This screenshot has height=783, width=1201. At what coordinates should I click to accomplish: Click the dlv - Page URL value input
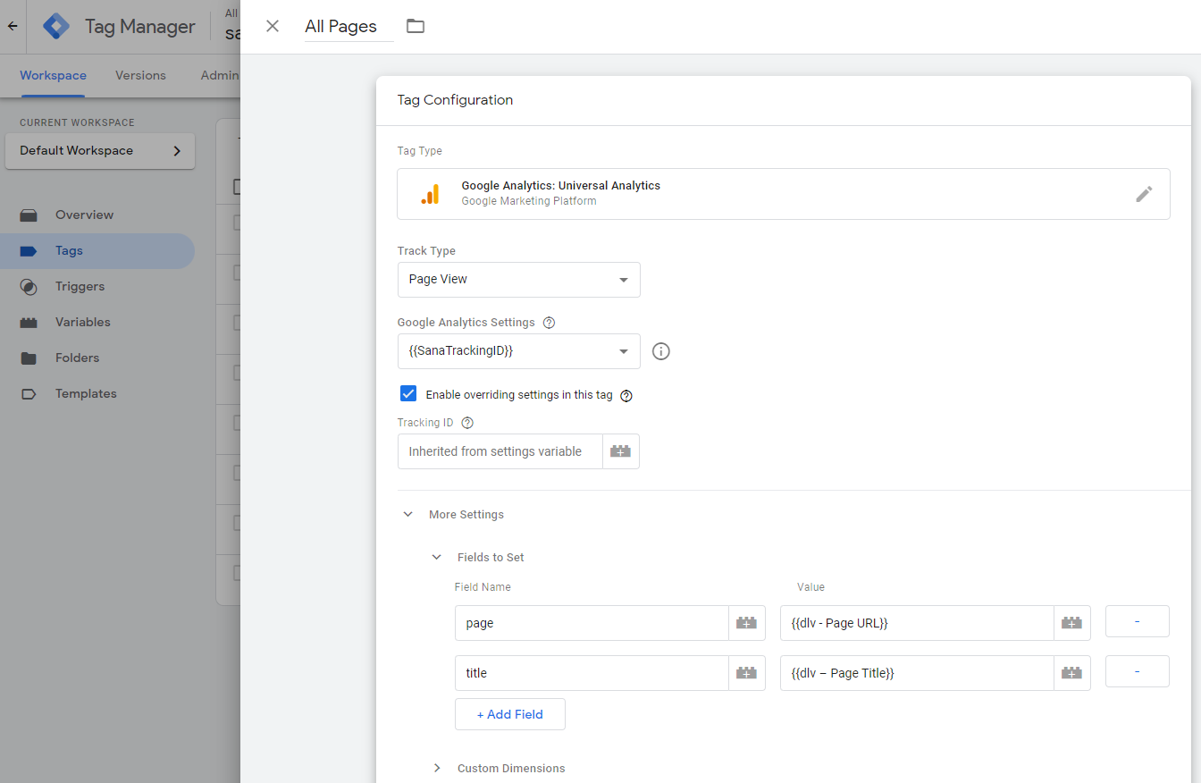(x=917, y=623)
